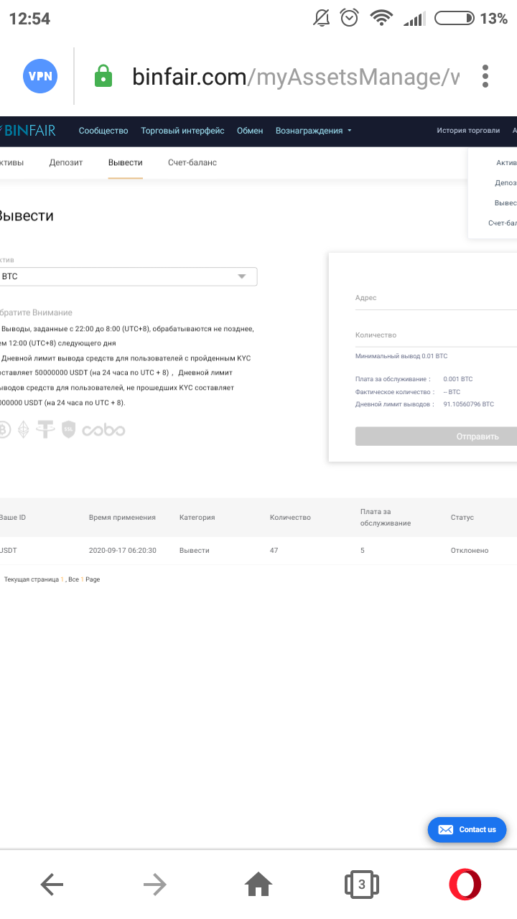Tap the cobo logo
Screen dimensions: 517x919
pos(103,430)
